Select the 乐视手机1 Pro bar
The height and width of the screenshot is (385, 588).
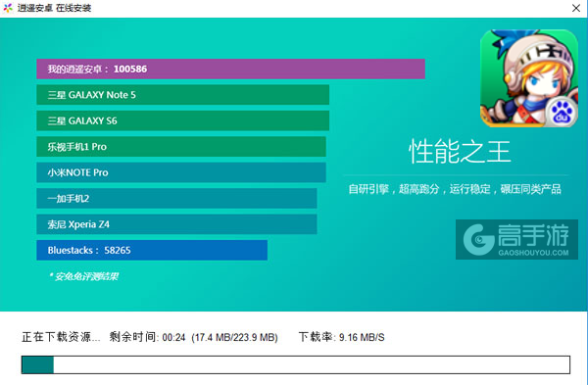point(181,147)
